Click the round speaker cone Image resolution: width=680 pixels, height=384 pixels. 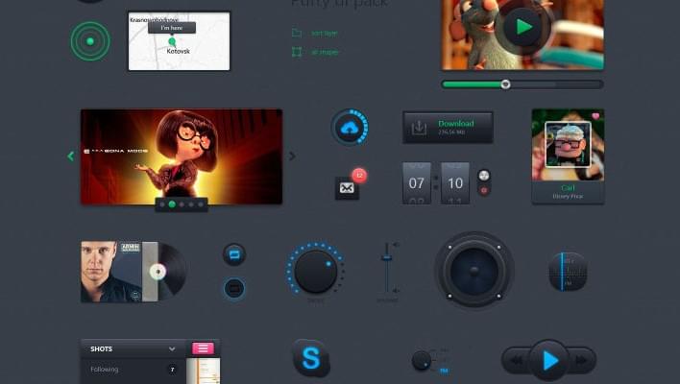pos(474,271)
